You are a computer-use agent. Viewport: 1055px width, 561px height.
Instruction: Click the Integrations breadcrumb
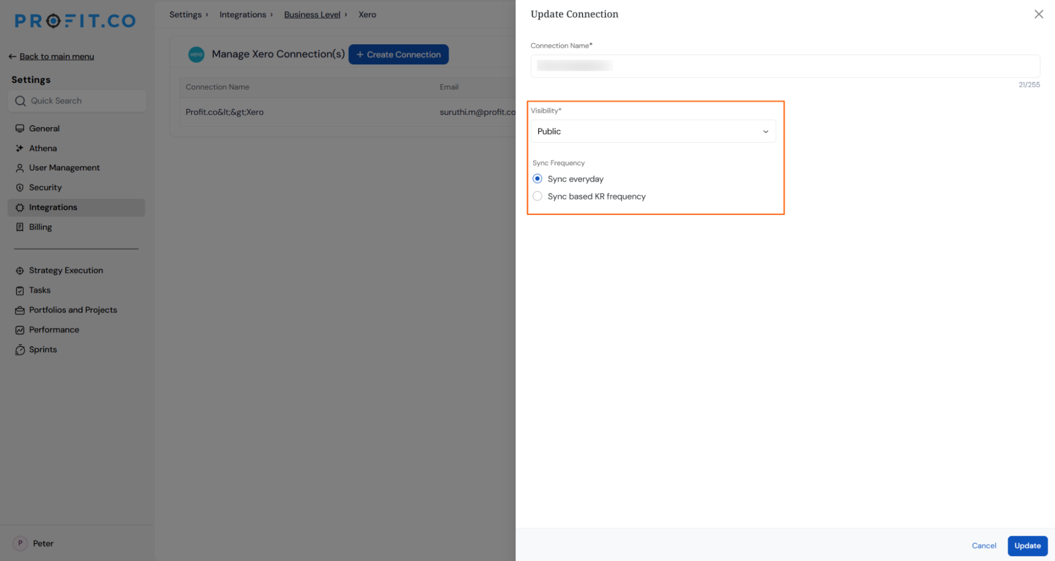pyautogui.click(x=243, y=15)
